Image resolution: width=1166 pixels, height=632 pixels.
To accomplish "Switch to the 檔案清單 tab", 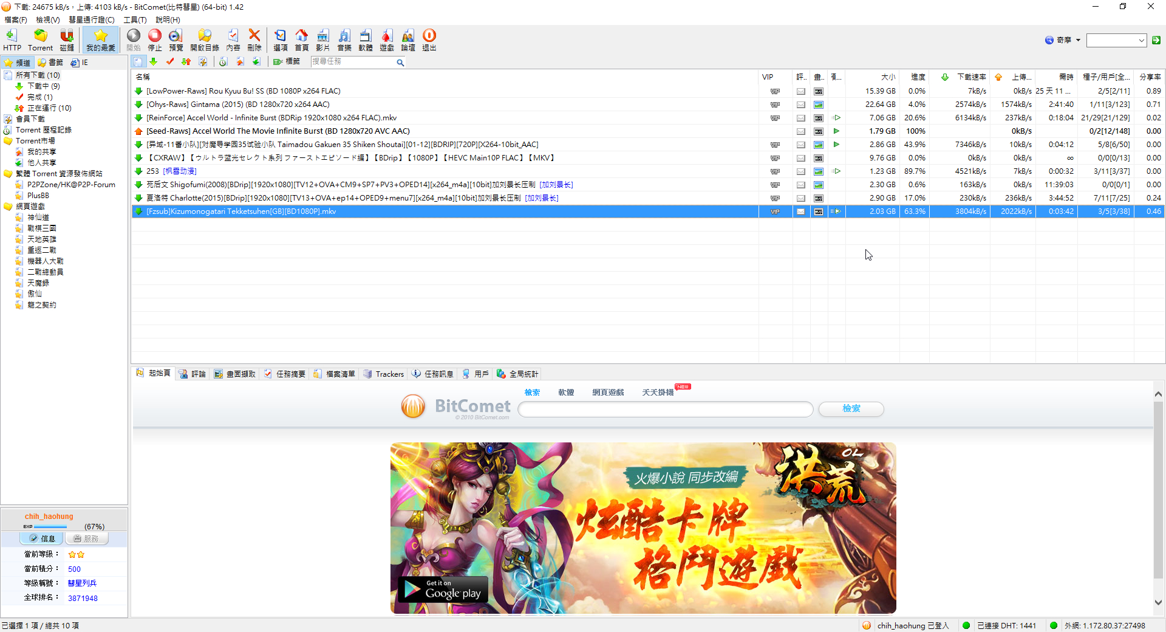I will (x=334, y=374).
